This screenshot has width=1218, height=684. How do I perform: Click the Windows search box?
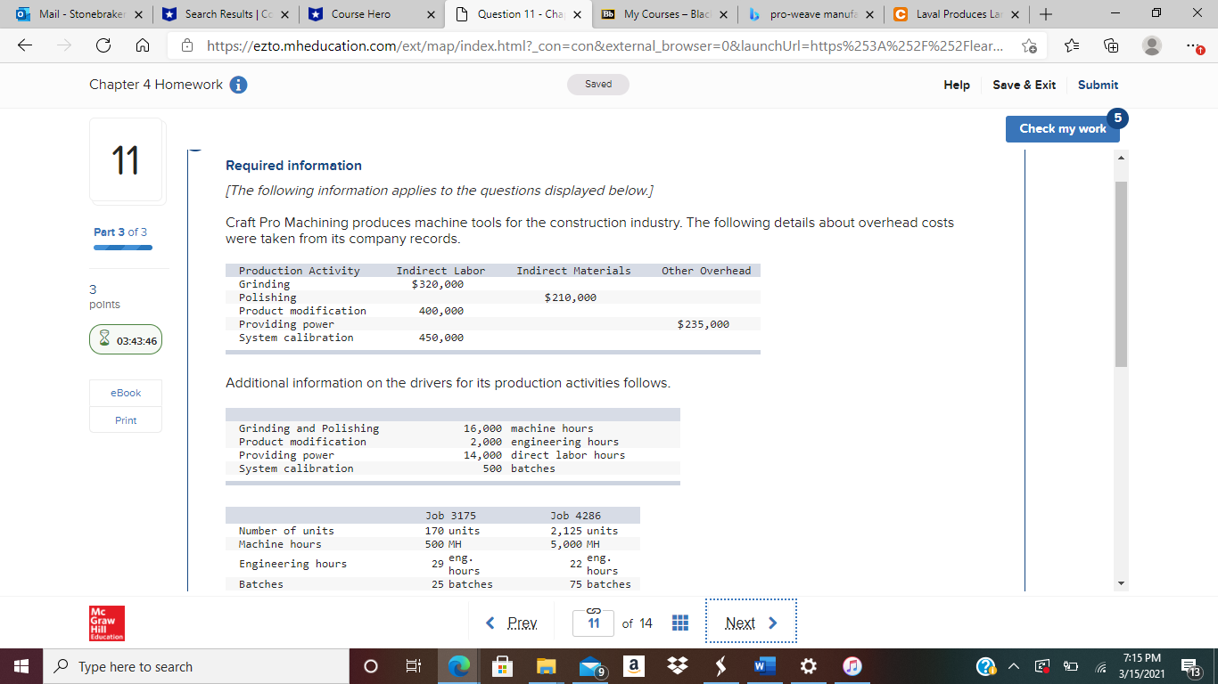click(194, 666)
